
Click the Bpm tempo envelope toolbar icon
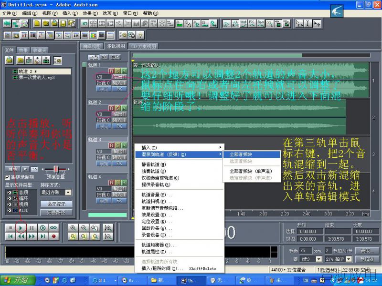pos(261,23)
